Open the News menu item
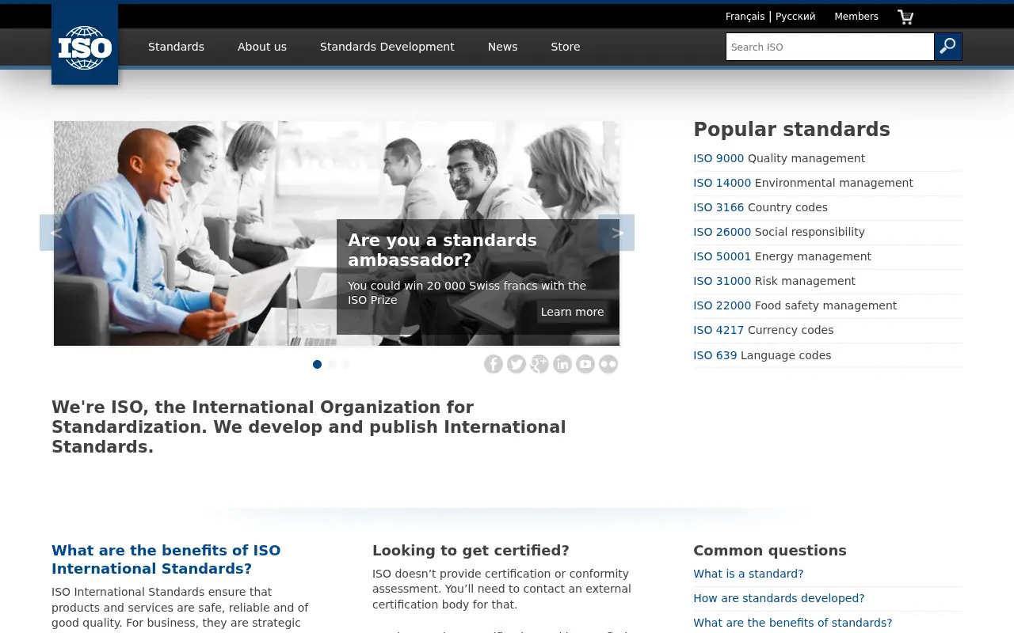 (x=502, y=47)
